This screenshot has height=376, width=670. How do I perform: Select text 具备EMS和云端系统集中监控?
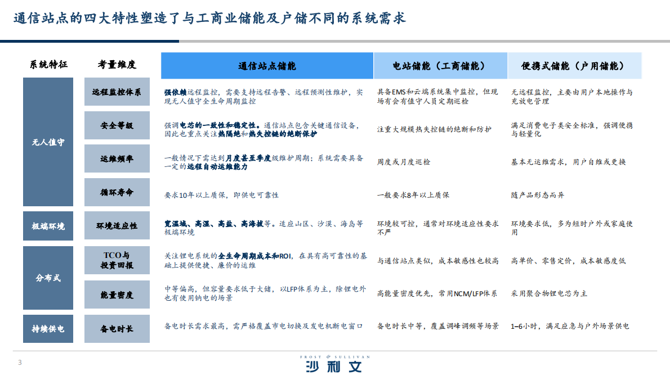(437, 97)
